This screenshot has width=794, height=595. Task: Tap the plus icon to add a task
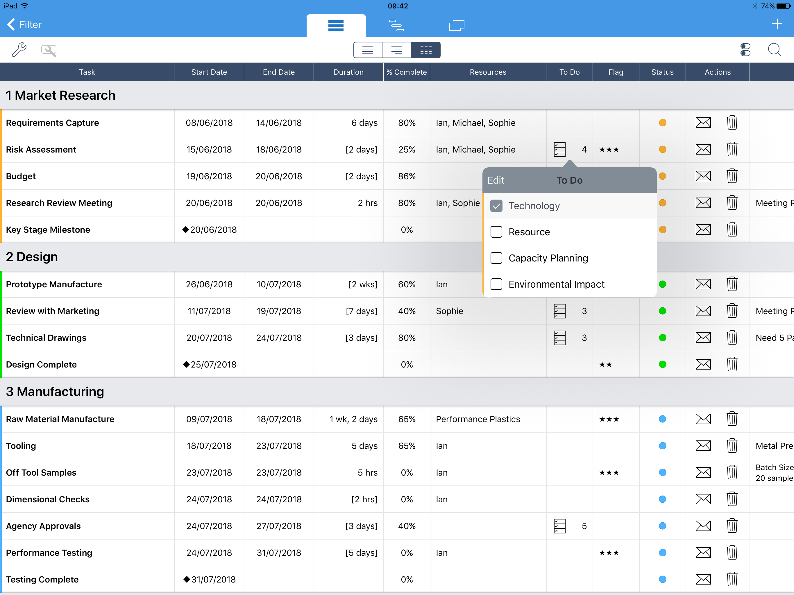(x=777, y=24)
